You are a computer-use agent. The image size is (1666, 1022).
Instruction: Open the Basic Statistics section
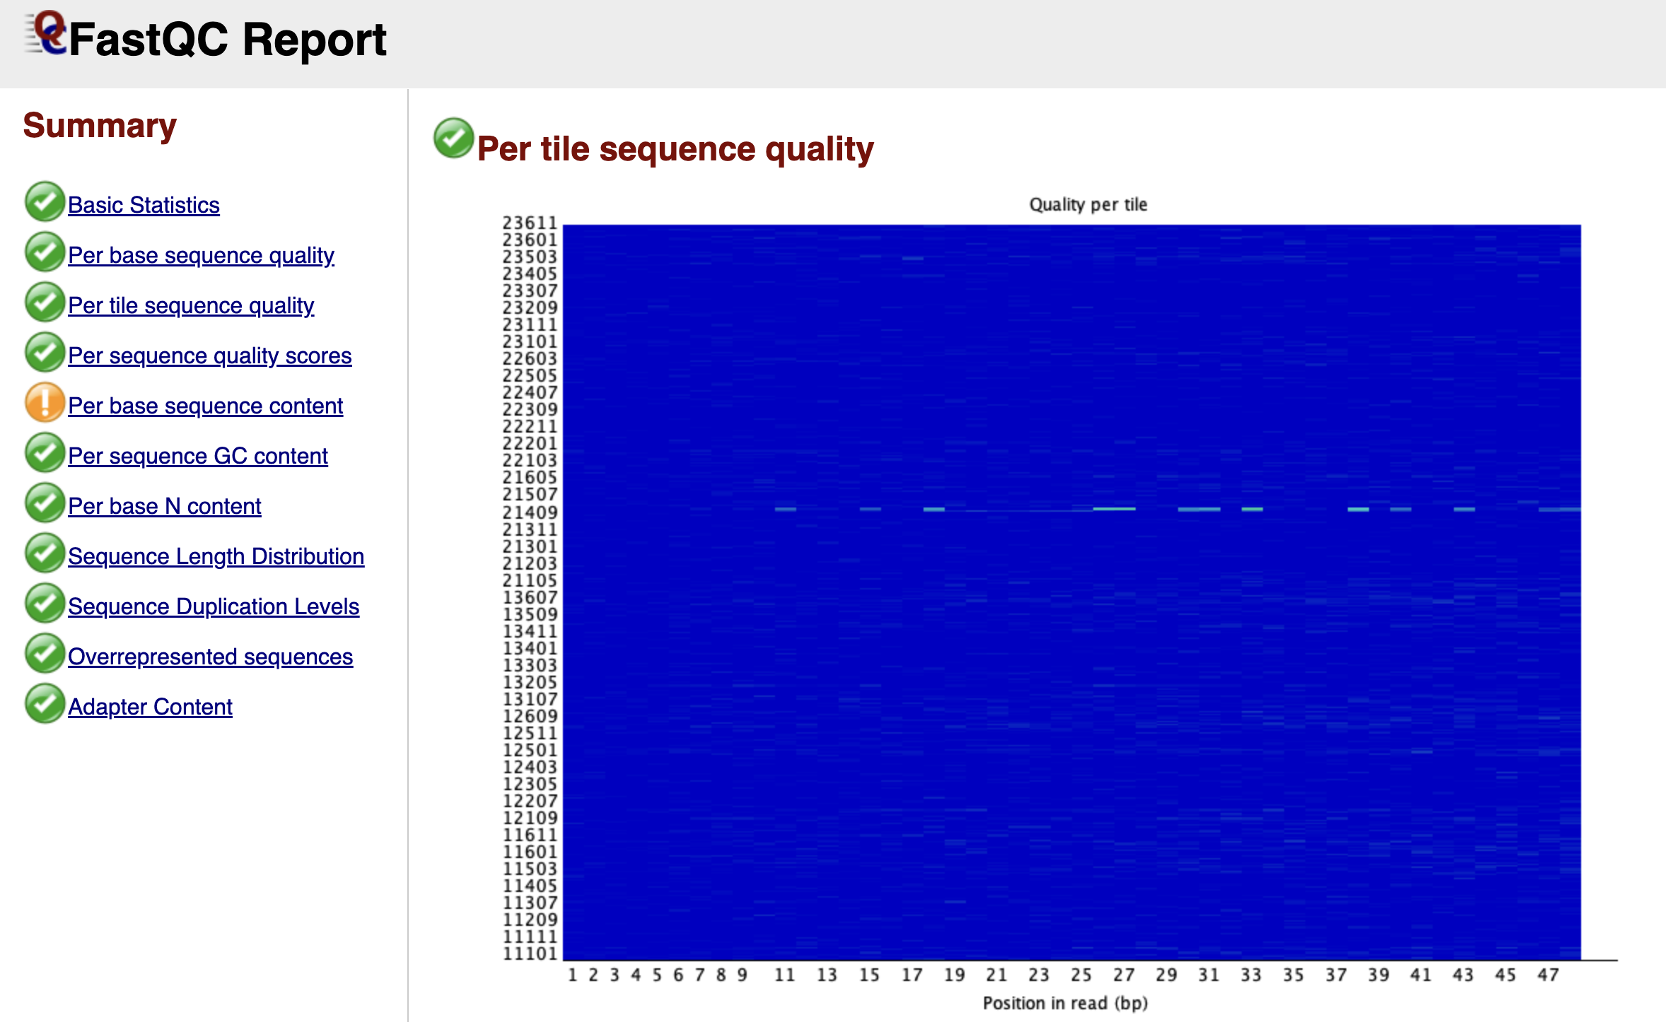coord(143,205)
